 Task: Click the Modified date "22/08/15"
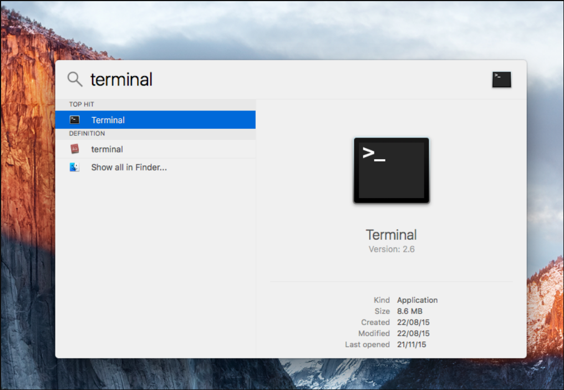(413, 333)
